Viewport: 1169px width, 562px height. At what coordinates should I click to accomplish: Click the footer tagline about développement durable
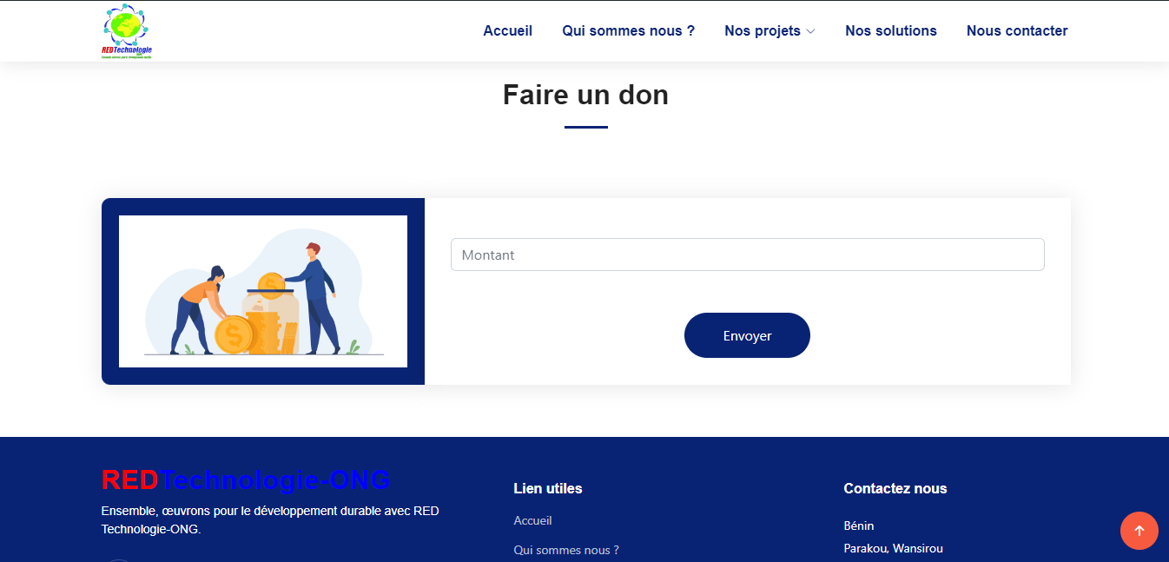tap(269, 519)
